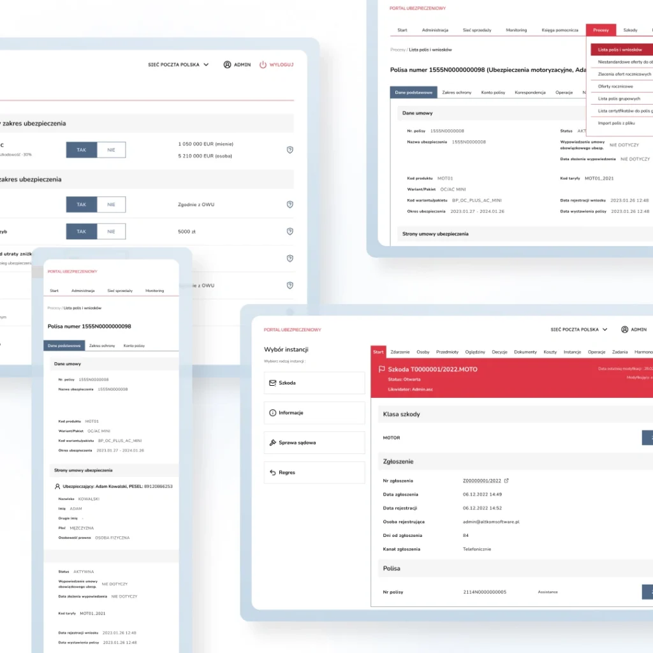Open the Z00000001/2022 claim report link
This screenshot has width=653, height=653.
point(483,481)
